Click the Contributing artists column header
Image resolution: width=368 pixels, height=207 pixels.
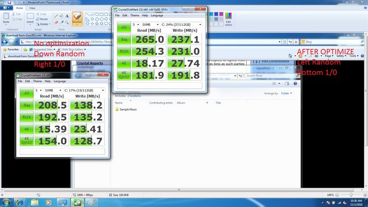click(x=161, y=103)
